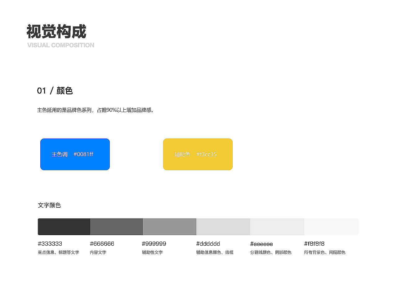Click the 文字颜色 section label

click(49, 206)
